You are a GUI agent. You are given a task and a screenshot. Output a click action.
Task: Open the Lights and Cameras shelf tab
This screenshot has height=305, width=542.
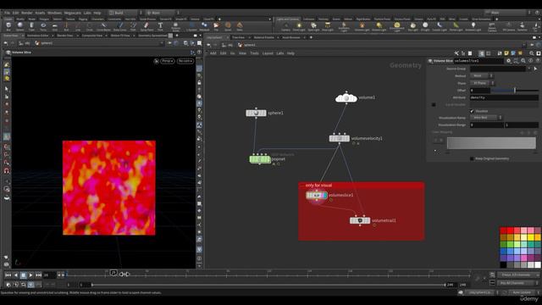click(x=289, y=19)
